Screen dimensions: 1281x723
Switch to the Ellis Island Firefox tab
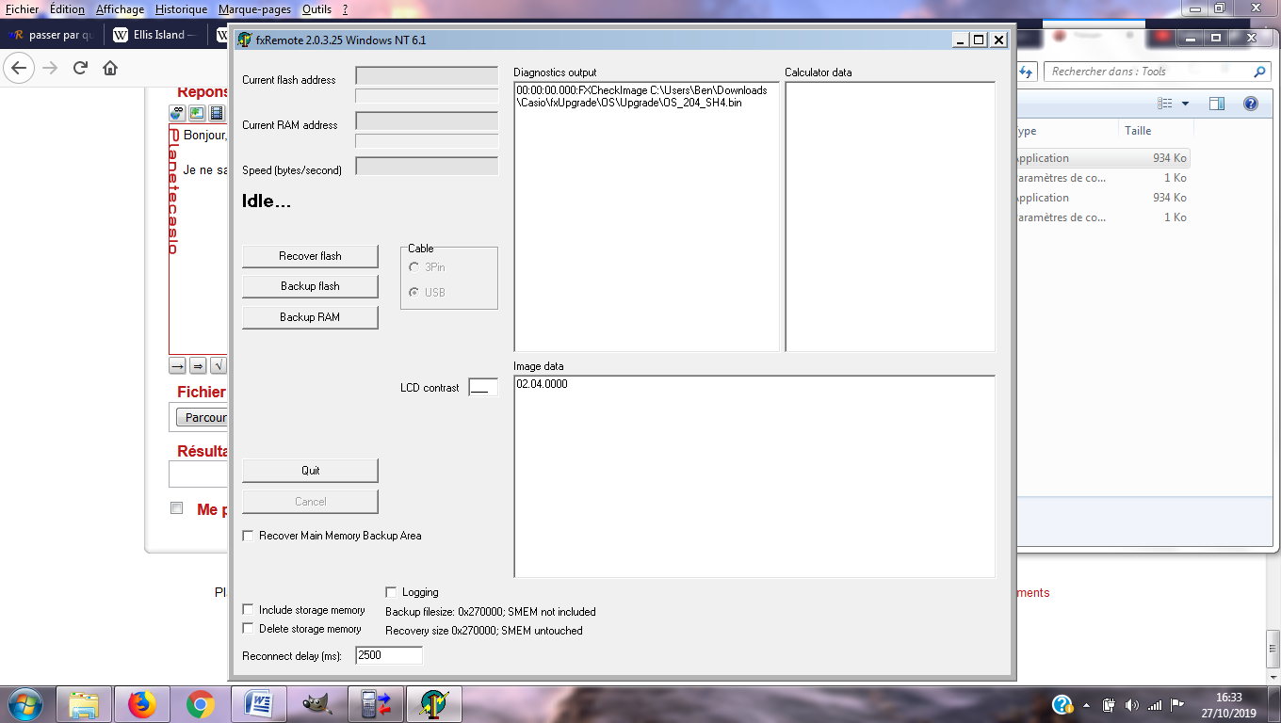(156, 36)
